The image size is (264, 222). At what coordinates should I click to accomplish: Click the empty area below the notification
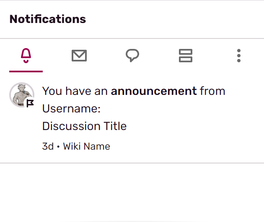(132, 192)
